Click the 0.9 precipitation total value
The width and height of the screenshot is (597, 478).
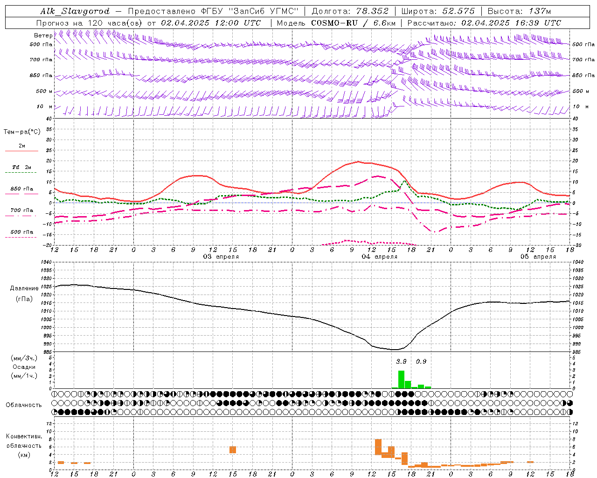click(421, 361)
